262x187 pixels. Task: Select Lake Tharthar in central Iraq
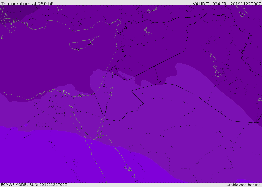(213, 58)
